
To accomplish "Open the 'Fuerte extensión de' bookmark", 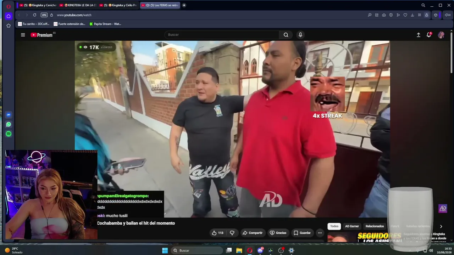I will coord(70,24).
